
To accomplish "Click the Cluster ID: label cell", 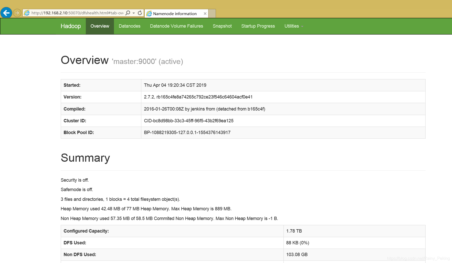I will (101, 121).
